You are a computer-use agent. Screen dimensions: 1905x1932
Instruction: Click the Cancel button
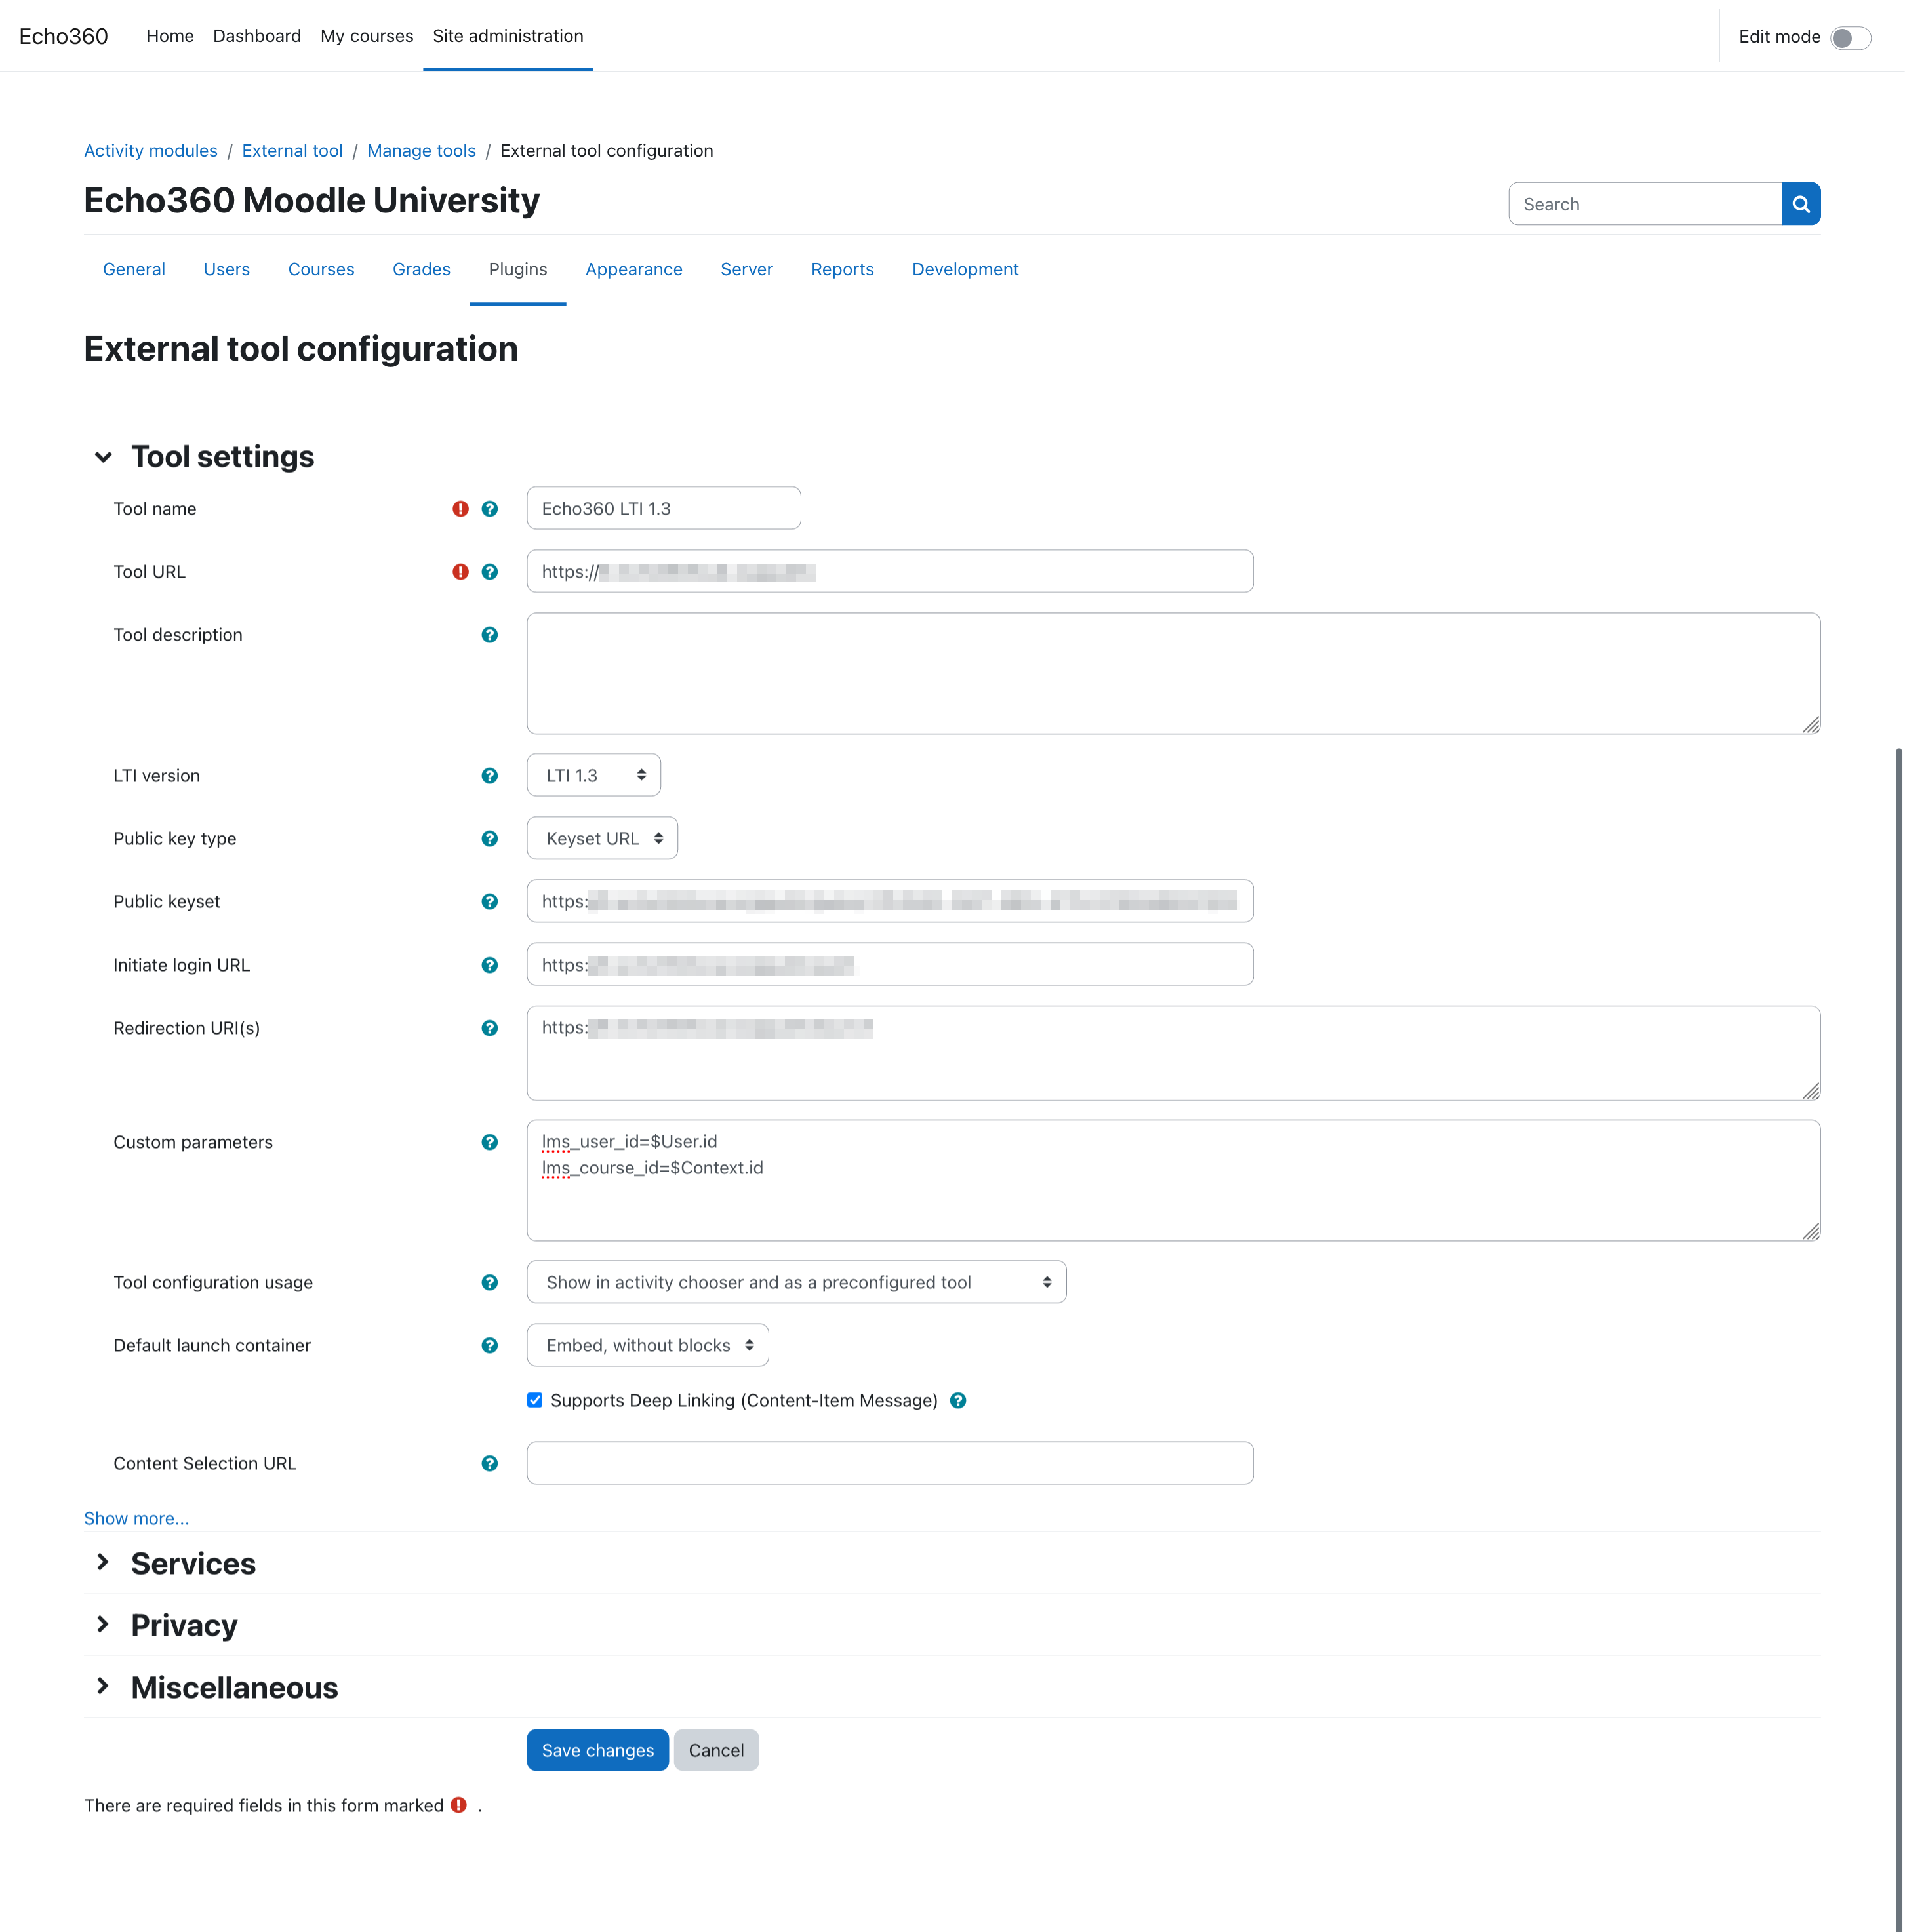coord(716,1750)
